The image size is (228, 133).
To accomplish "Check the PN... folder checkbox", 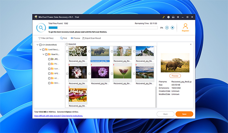I will (49, 64).
